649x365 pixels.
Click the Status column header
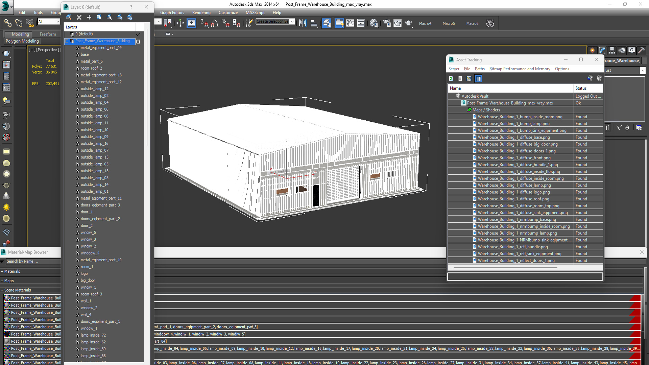[588, 88]
